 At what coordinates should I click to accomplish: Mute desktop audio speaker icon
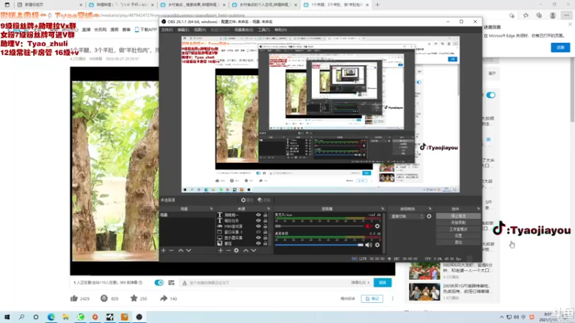369,245
